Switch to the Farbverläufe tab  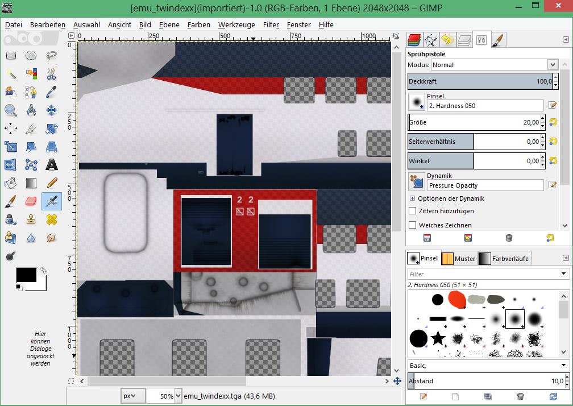pyautogui.click(x=504, y=258)
